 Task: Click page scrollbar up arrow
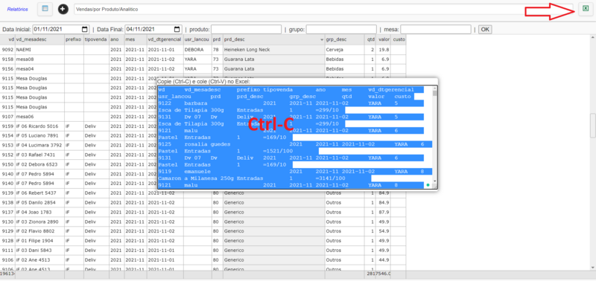pos(592,38)
